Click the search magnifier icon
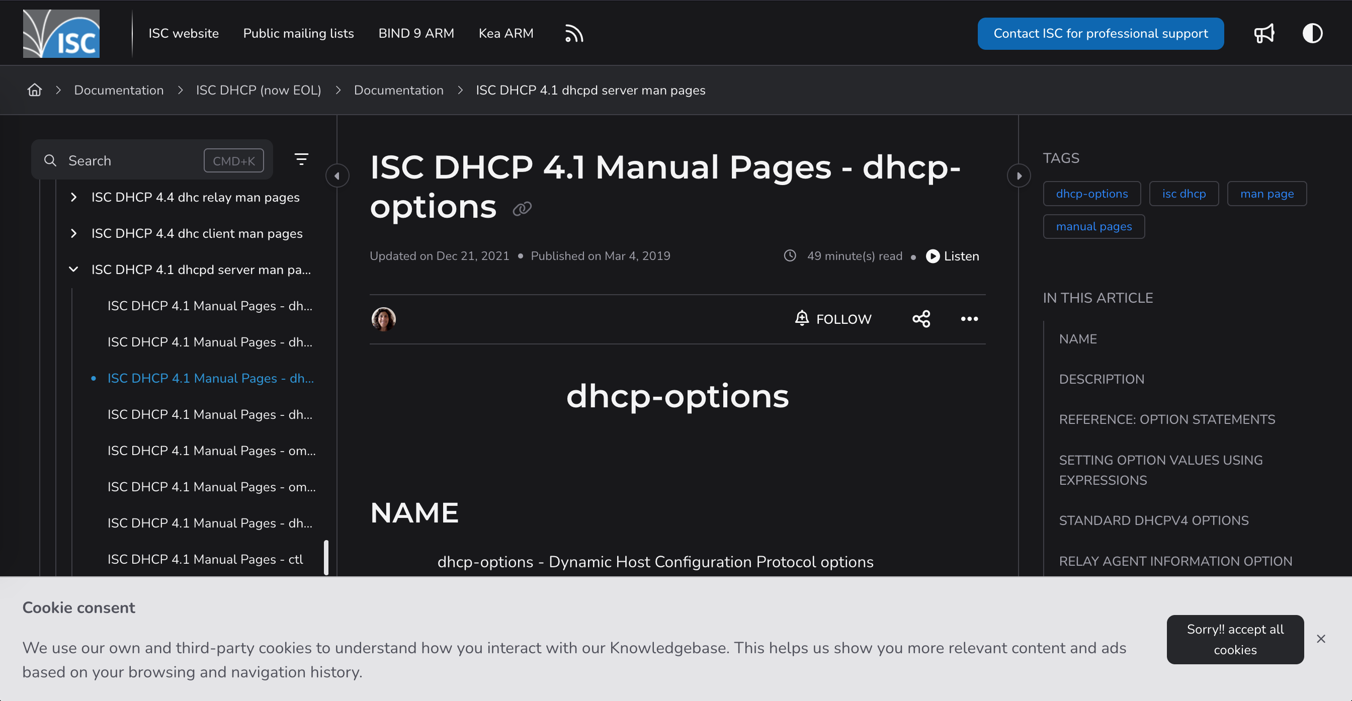Viewport: 1352px width, 701px height. (x=50, y=160)
